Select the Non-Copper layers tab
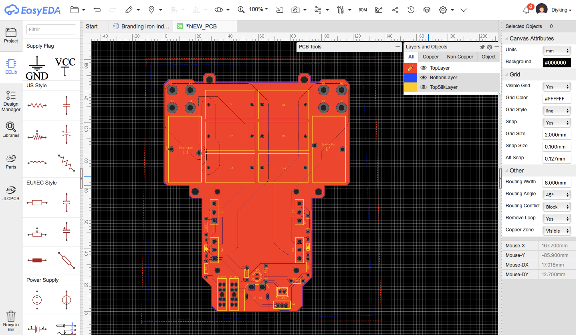The image size is (577, 335). click(x=460, y=57)
